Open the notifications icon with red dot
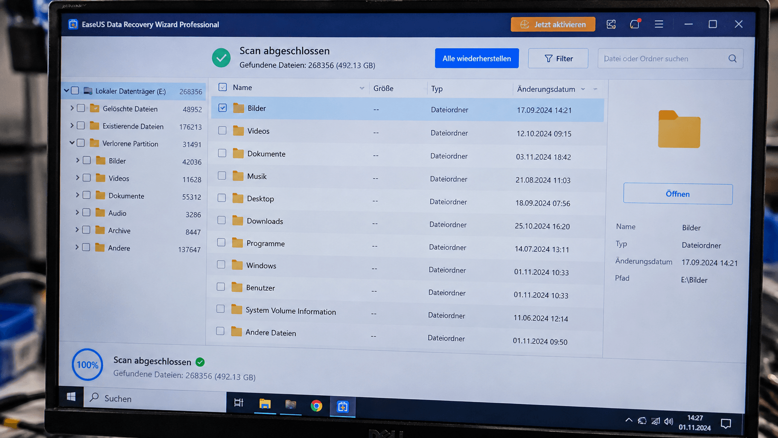The height and width of the screenshot is (438, 778). pyautogui.click(x=635, y=24)
